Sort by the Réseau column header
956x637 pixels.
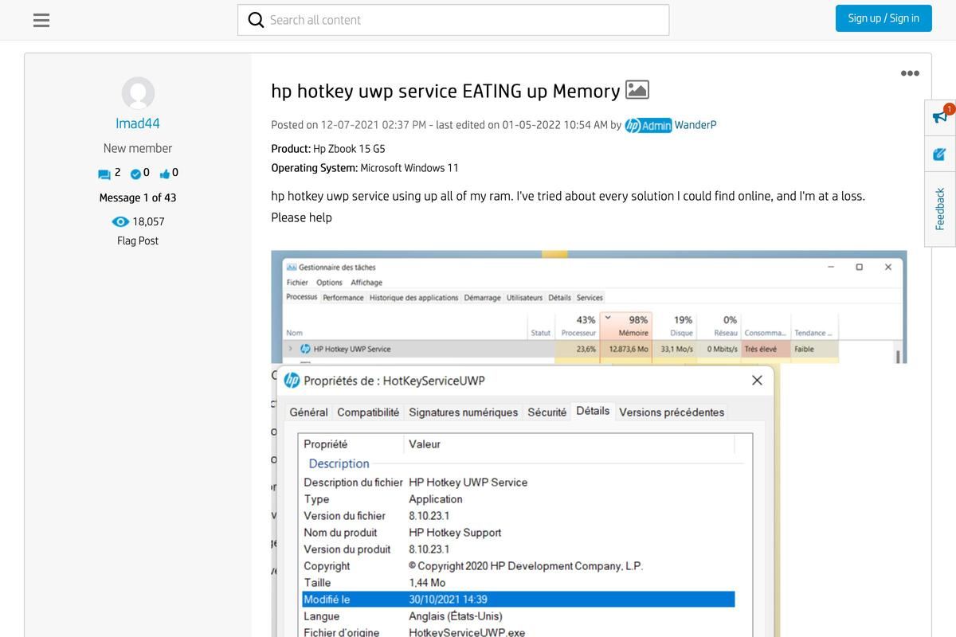click(719, 326)
